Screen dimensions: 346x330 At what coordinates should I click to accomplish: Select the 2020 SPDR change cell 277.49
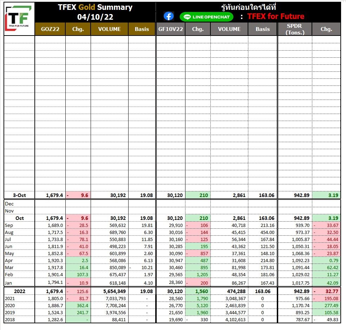pos(326,306)
